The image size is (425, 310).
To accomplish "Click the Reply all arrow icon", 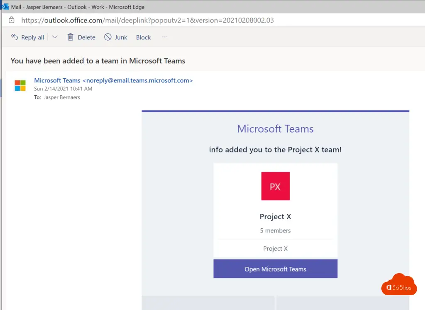I will click(x=15, y=37).
